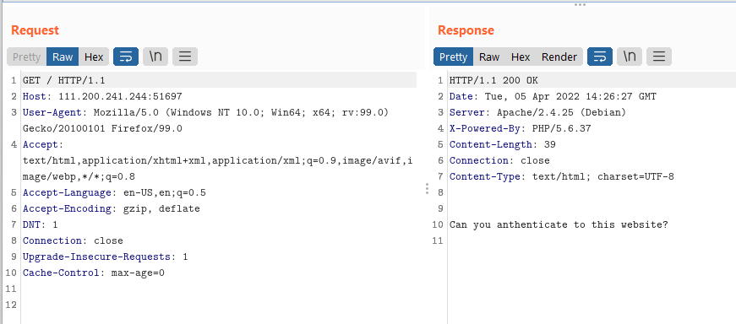The height and width of the screenshot is (324, 736).
Task: Switch Request view to Pretty
Action: click(27, 57)
